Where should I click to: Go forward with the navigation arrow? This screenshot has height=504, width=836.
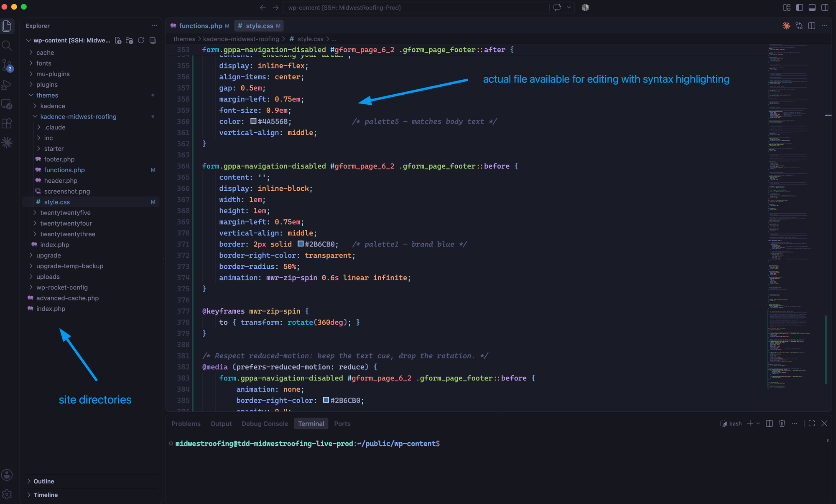click(x=275, y=8)
